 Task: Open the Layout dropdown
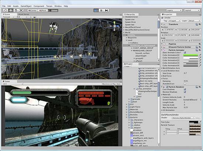(x=192, y=10)
